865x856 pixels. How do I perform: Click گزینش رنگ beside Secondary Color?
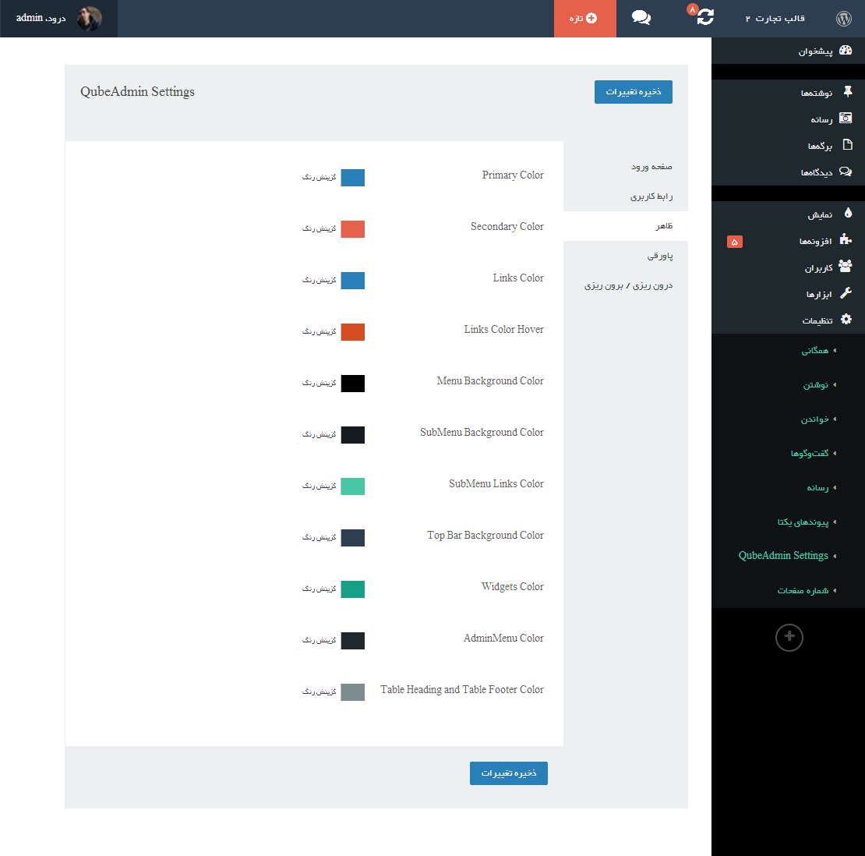pos(319,228)
